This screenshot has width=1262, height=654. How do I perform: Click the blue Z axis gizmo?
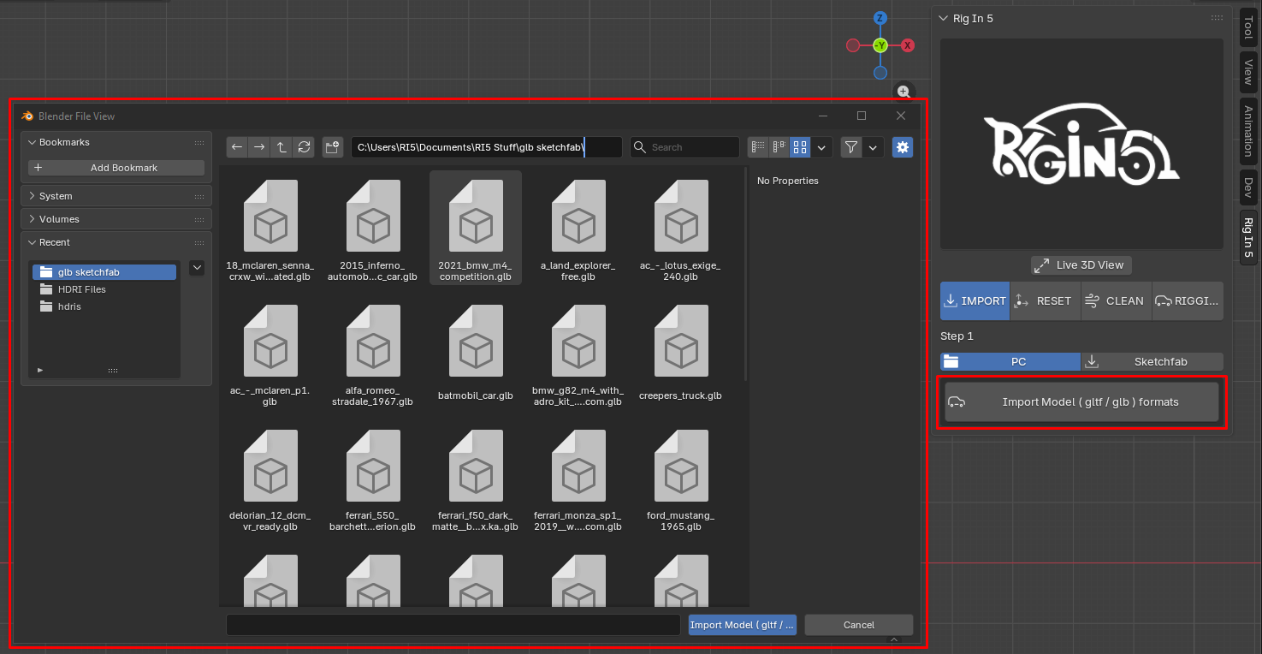pos(880,18)
